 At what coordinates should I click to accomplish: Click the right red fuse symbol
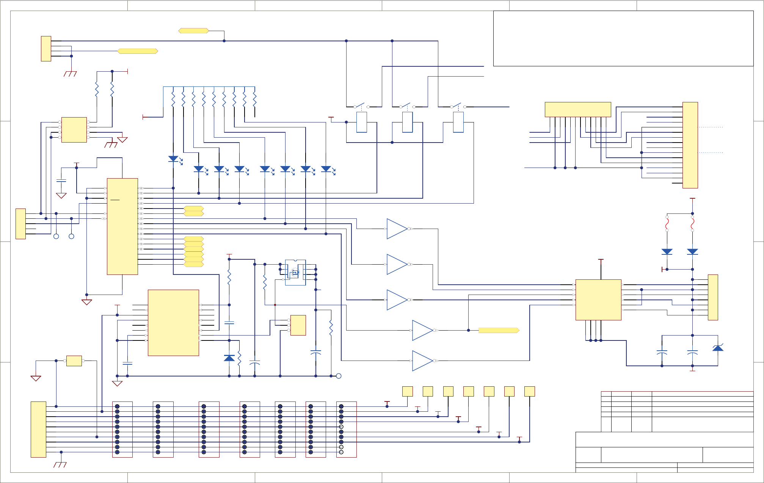tap(692, 224)
